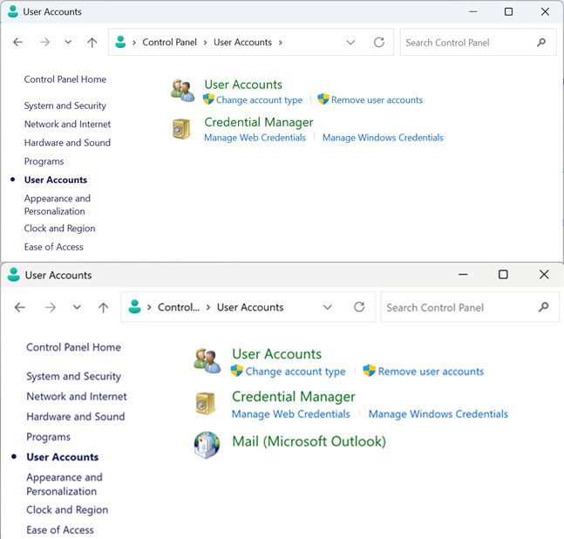
Task: Click User Accounts people icon in bottom window
Action: click(x=207, y=361)
